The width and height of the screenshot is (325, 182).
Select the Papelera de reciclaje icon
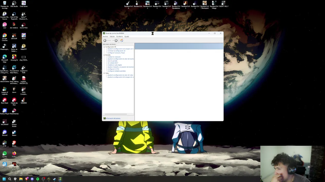point(5,5)
